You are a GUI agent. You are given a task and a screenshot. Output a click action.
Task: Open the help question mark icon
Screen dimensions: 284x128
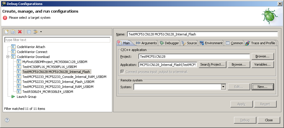[7, 120]
